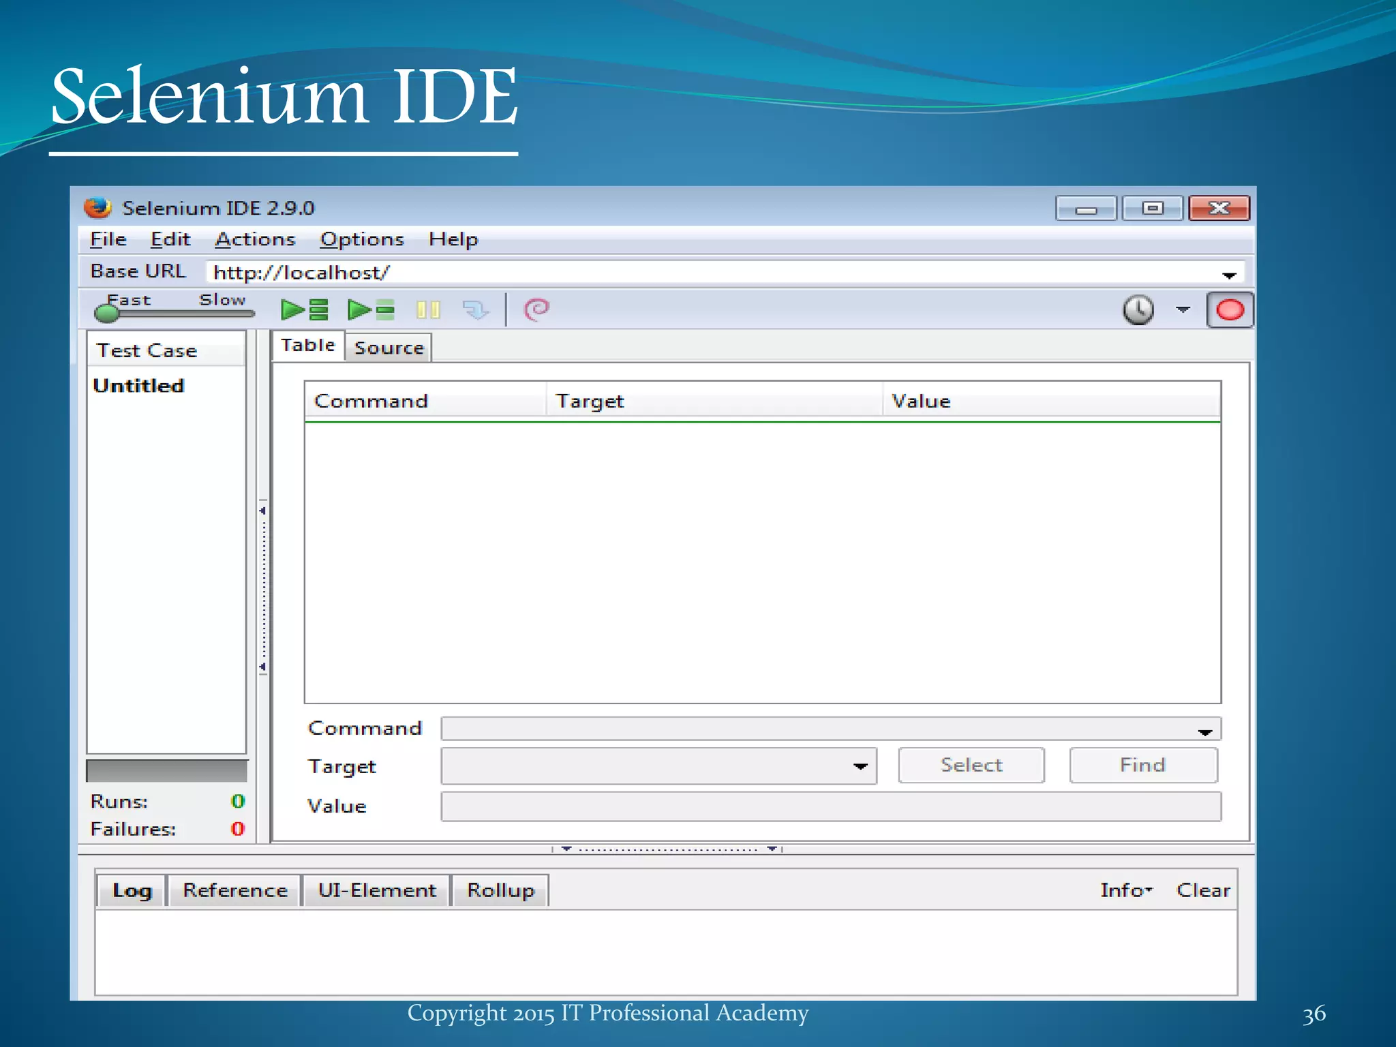This screenshot has width=1396, height=1047.
Task: Click the Value column header
Action: click(1052, 401)
